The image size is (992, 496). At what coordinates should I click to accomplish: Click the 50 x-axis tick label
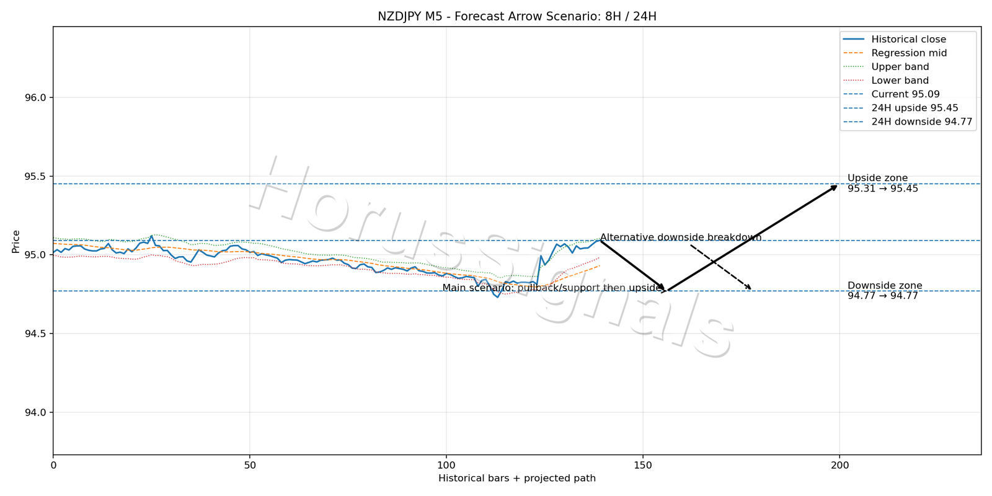click(250, 464)
